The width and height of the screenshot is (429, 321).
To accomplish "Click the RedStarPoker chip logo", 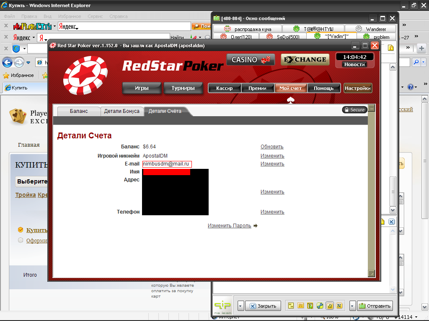I will click(85, 76).
